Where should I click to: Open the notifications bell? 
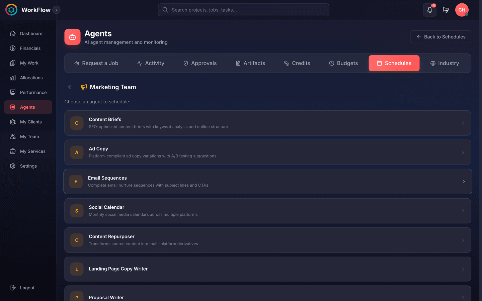click(x=430, y=10)
